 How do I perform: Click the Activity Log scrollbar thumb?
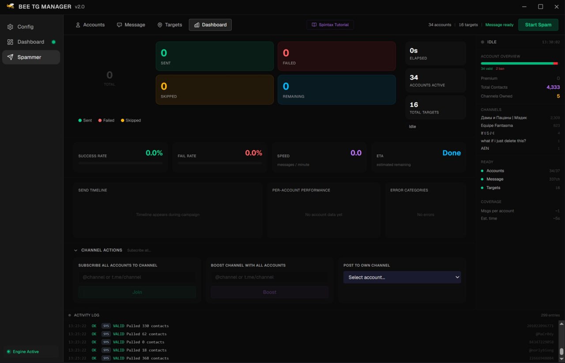[x=561, y=352]
